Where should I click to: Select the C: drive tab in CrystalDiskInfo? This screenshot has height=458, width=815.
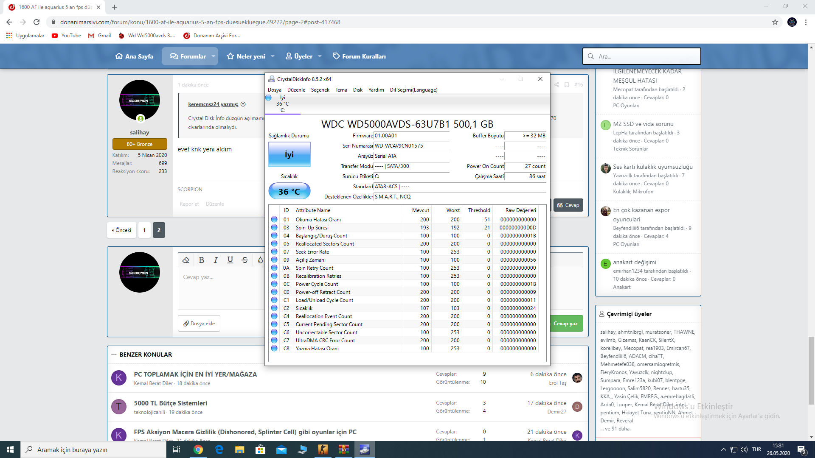[x=282, y=104]
